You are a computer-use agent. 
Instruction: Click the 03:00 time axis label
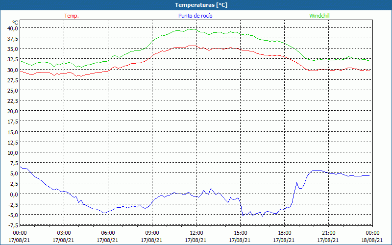point(64,233)
